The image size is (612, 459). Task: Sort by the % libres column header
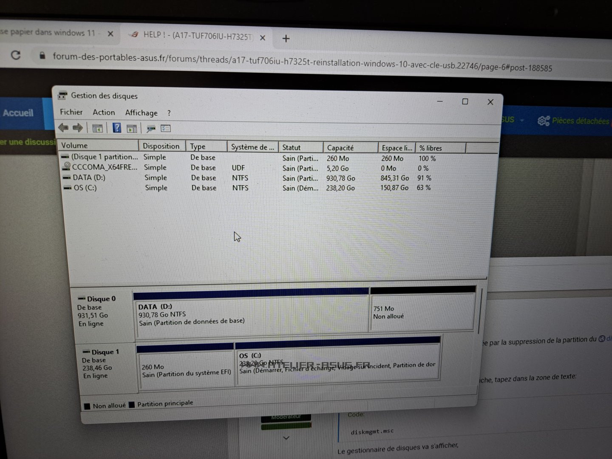(439, 148)
